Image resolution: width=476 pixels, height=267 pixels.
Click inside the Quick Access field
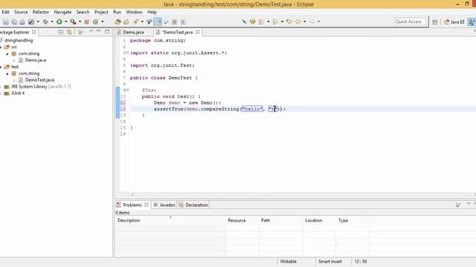point(410,22)
